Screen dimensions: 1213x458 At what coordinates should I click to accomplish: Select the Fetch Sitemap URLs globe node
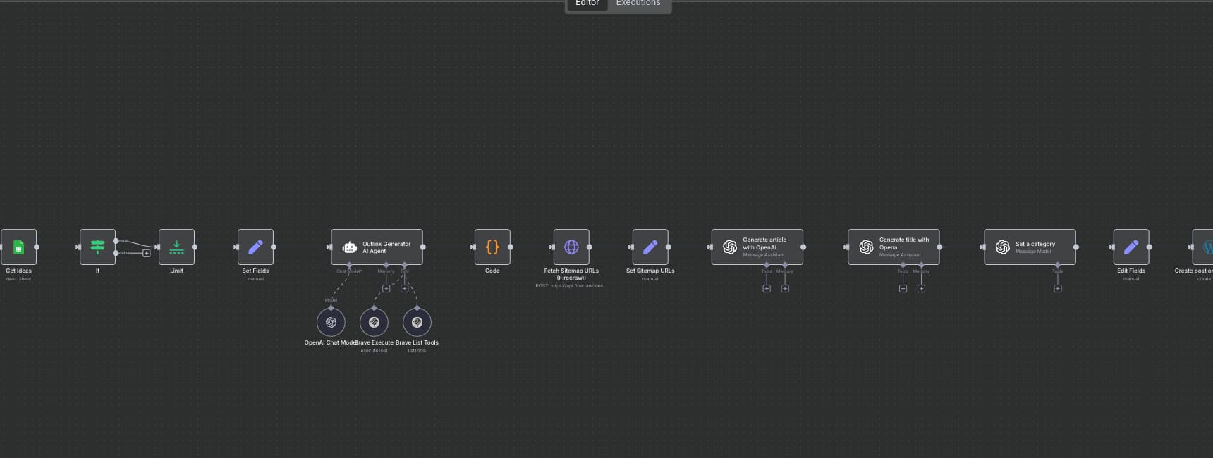(x=571, y=247)
